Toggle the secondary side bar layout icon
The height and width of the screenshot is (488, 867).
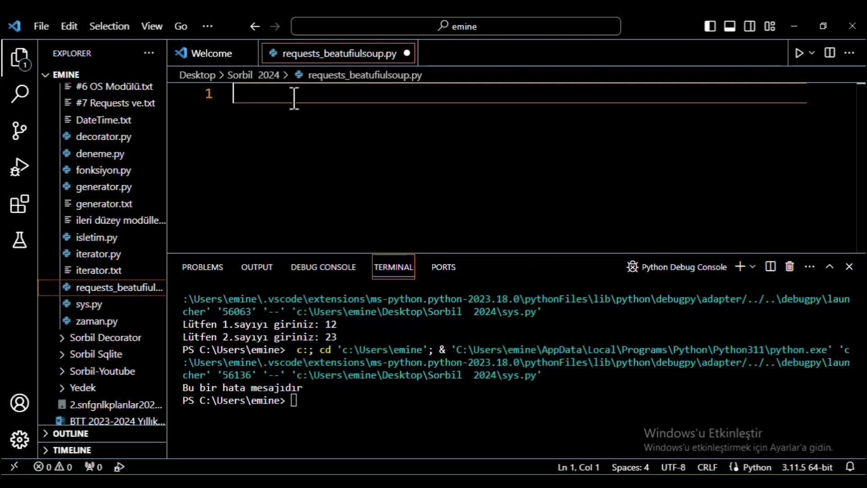point(750,26)
